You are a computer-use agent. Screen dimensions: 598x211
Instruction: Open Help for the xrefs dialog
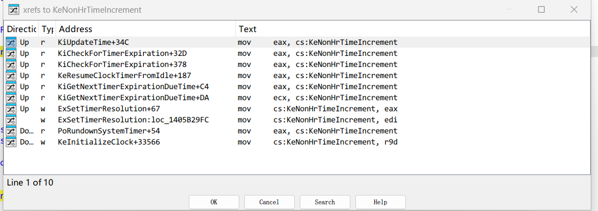pyautogui.click(x=380, y=202)
